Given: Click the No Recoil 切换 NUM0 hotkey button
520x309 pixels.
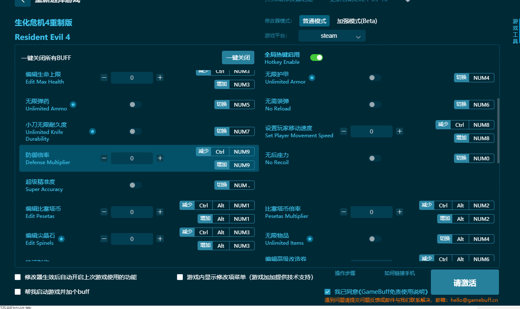Looking at the screenshot, I should point(474,158).
